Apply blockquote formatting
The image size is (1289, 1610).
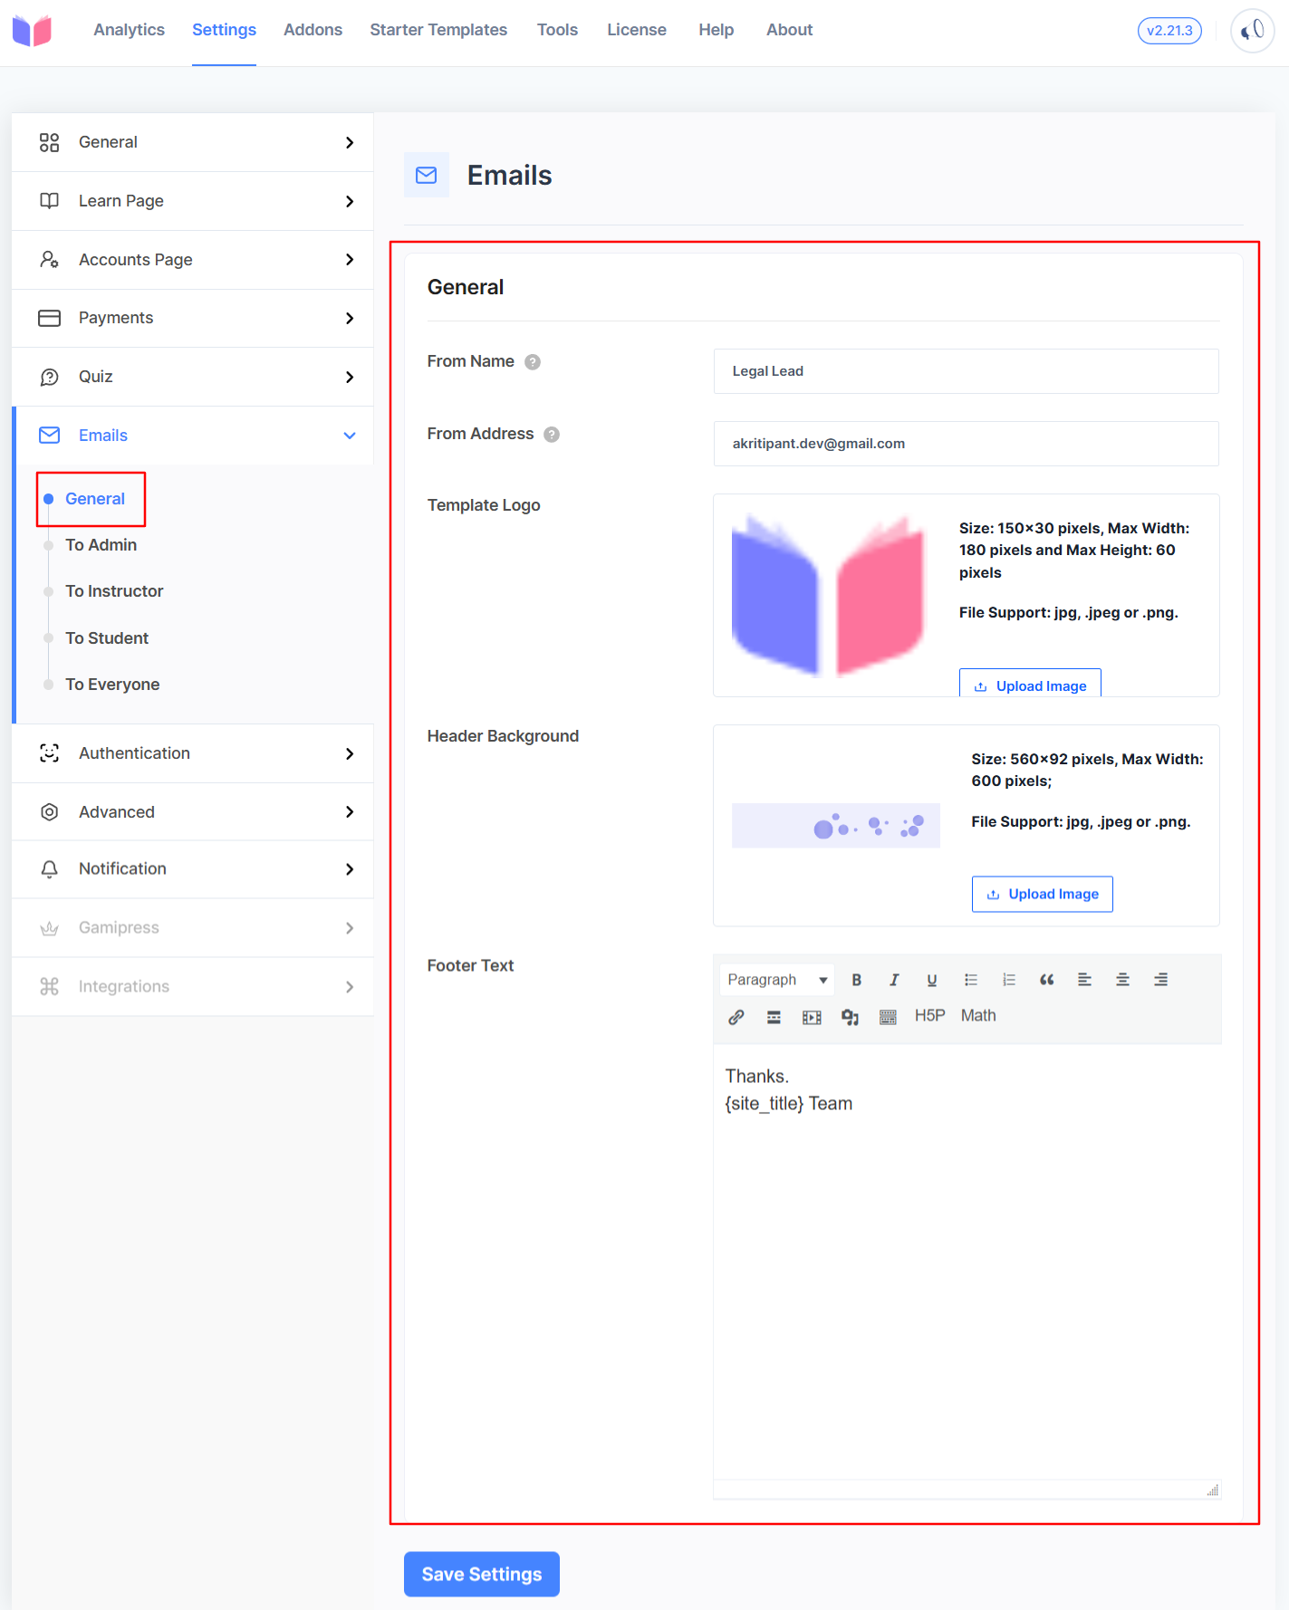1047,980
